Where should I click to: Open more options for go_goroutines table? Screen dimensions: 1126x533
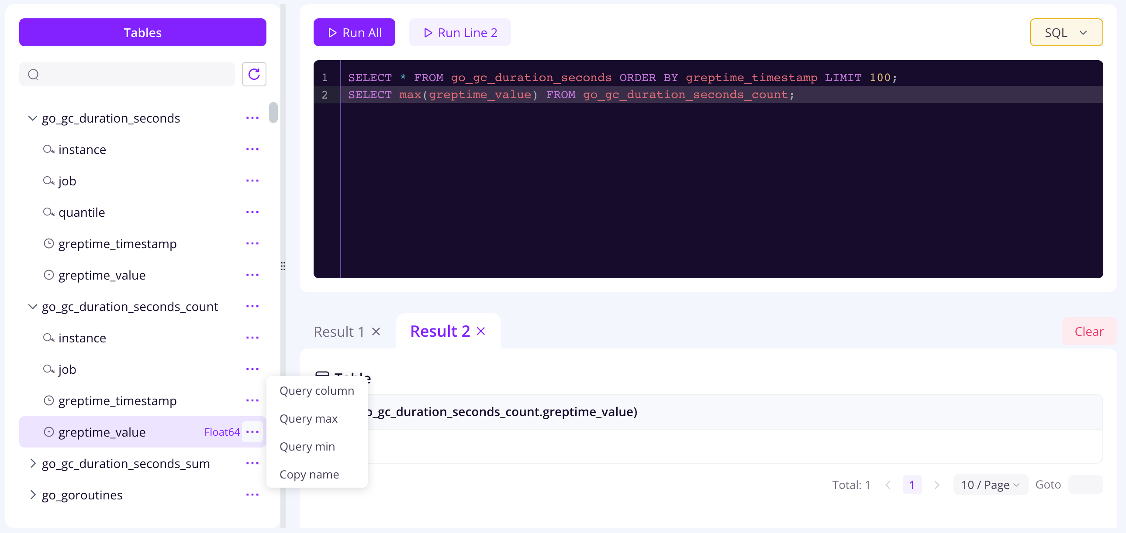[x=252, y=495]
